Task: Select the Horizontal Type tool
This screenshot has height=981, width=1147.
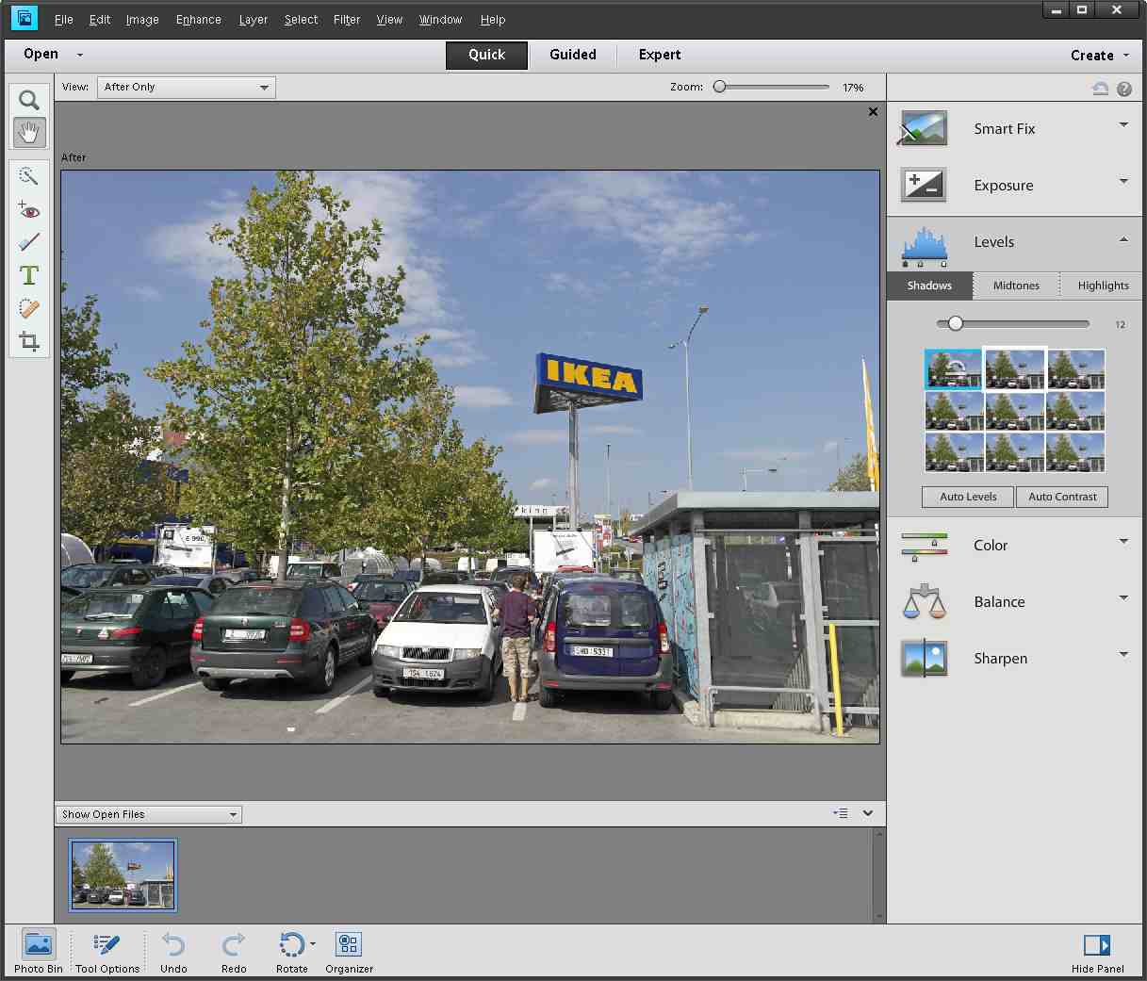Action: tap(29, 275)
